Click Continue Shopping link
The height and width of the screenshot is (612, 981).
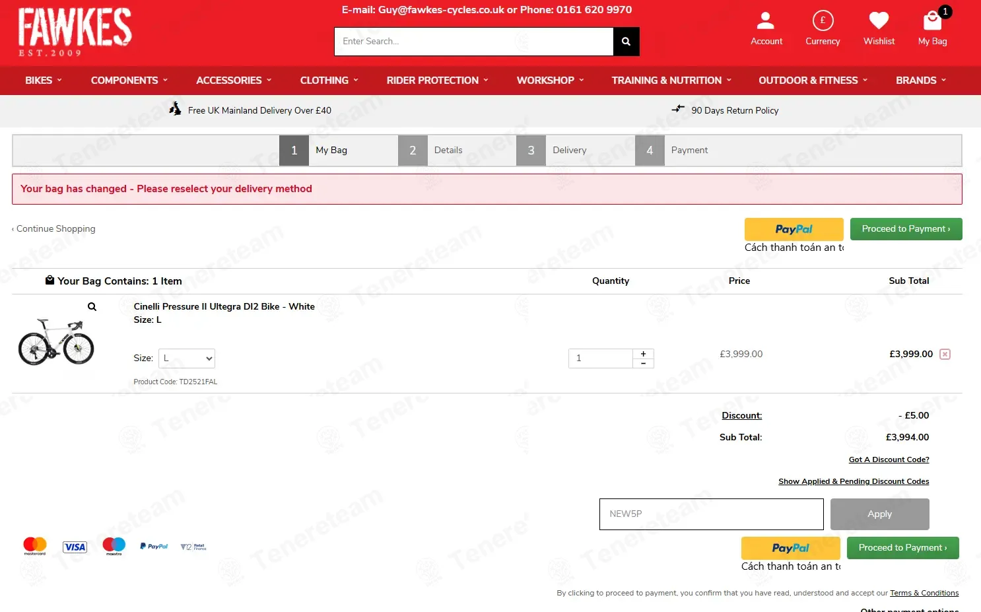click(x=54, y=229)
